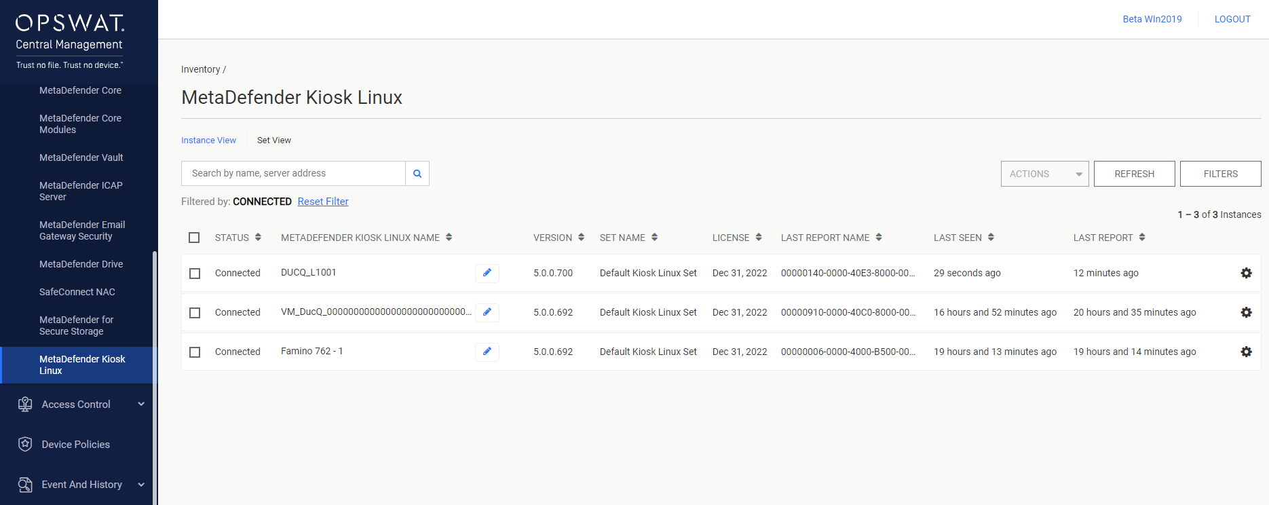
Task: Sort by Last Report Name arrows
Action: (x=879, y=238)
